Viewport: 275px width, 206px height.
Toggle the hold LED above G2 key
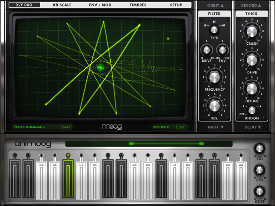point(41,155)
